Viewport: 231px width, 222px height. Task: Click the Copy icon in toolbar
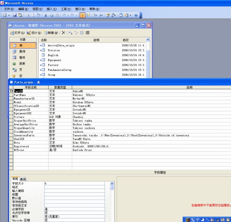(51, 15)
